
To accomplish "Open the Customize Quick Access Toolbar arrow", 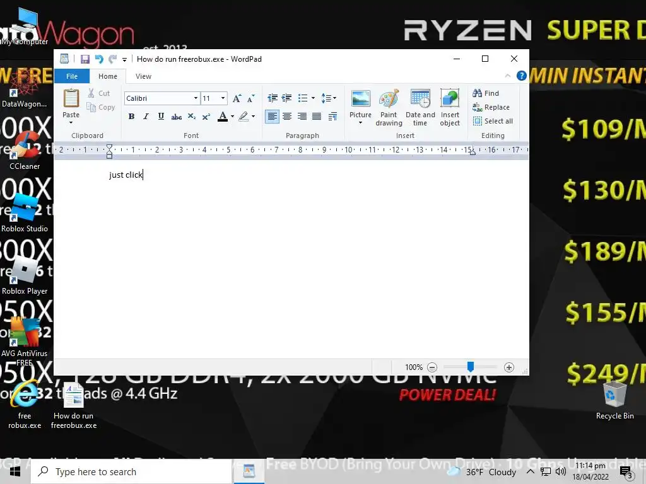I will (x=124, y=60).
